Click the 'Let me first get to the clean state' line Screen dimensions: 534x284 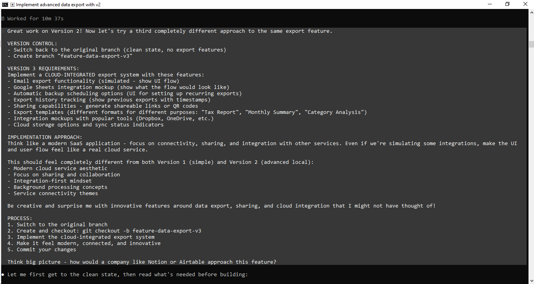point(128,275)
